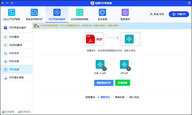Click the user icon in 登录/注册

(x=151, y=14)
